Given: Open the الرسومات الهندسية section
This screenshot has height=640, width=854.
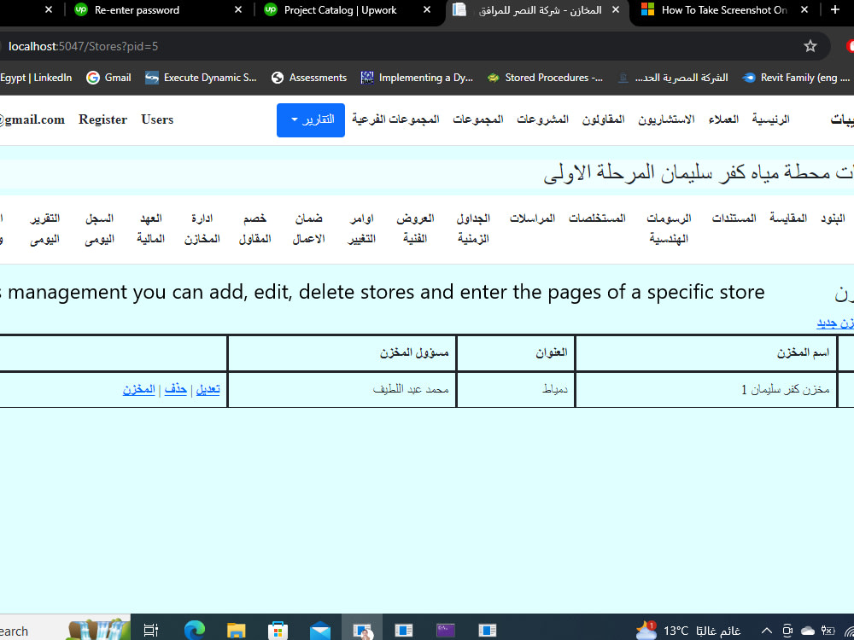Looking at the screenshot, I should 669,228.
